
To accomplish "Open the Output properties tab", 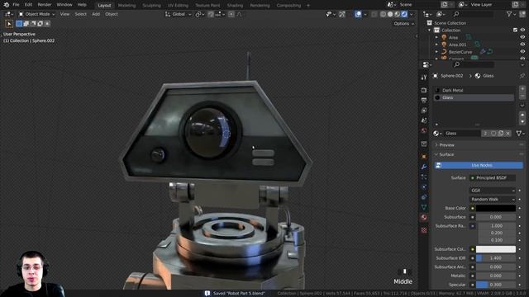I will 424,101.
